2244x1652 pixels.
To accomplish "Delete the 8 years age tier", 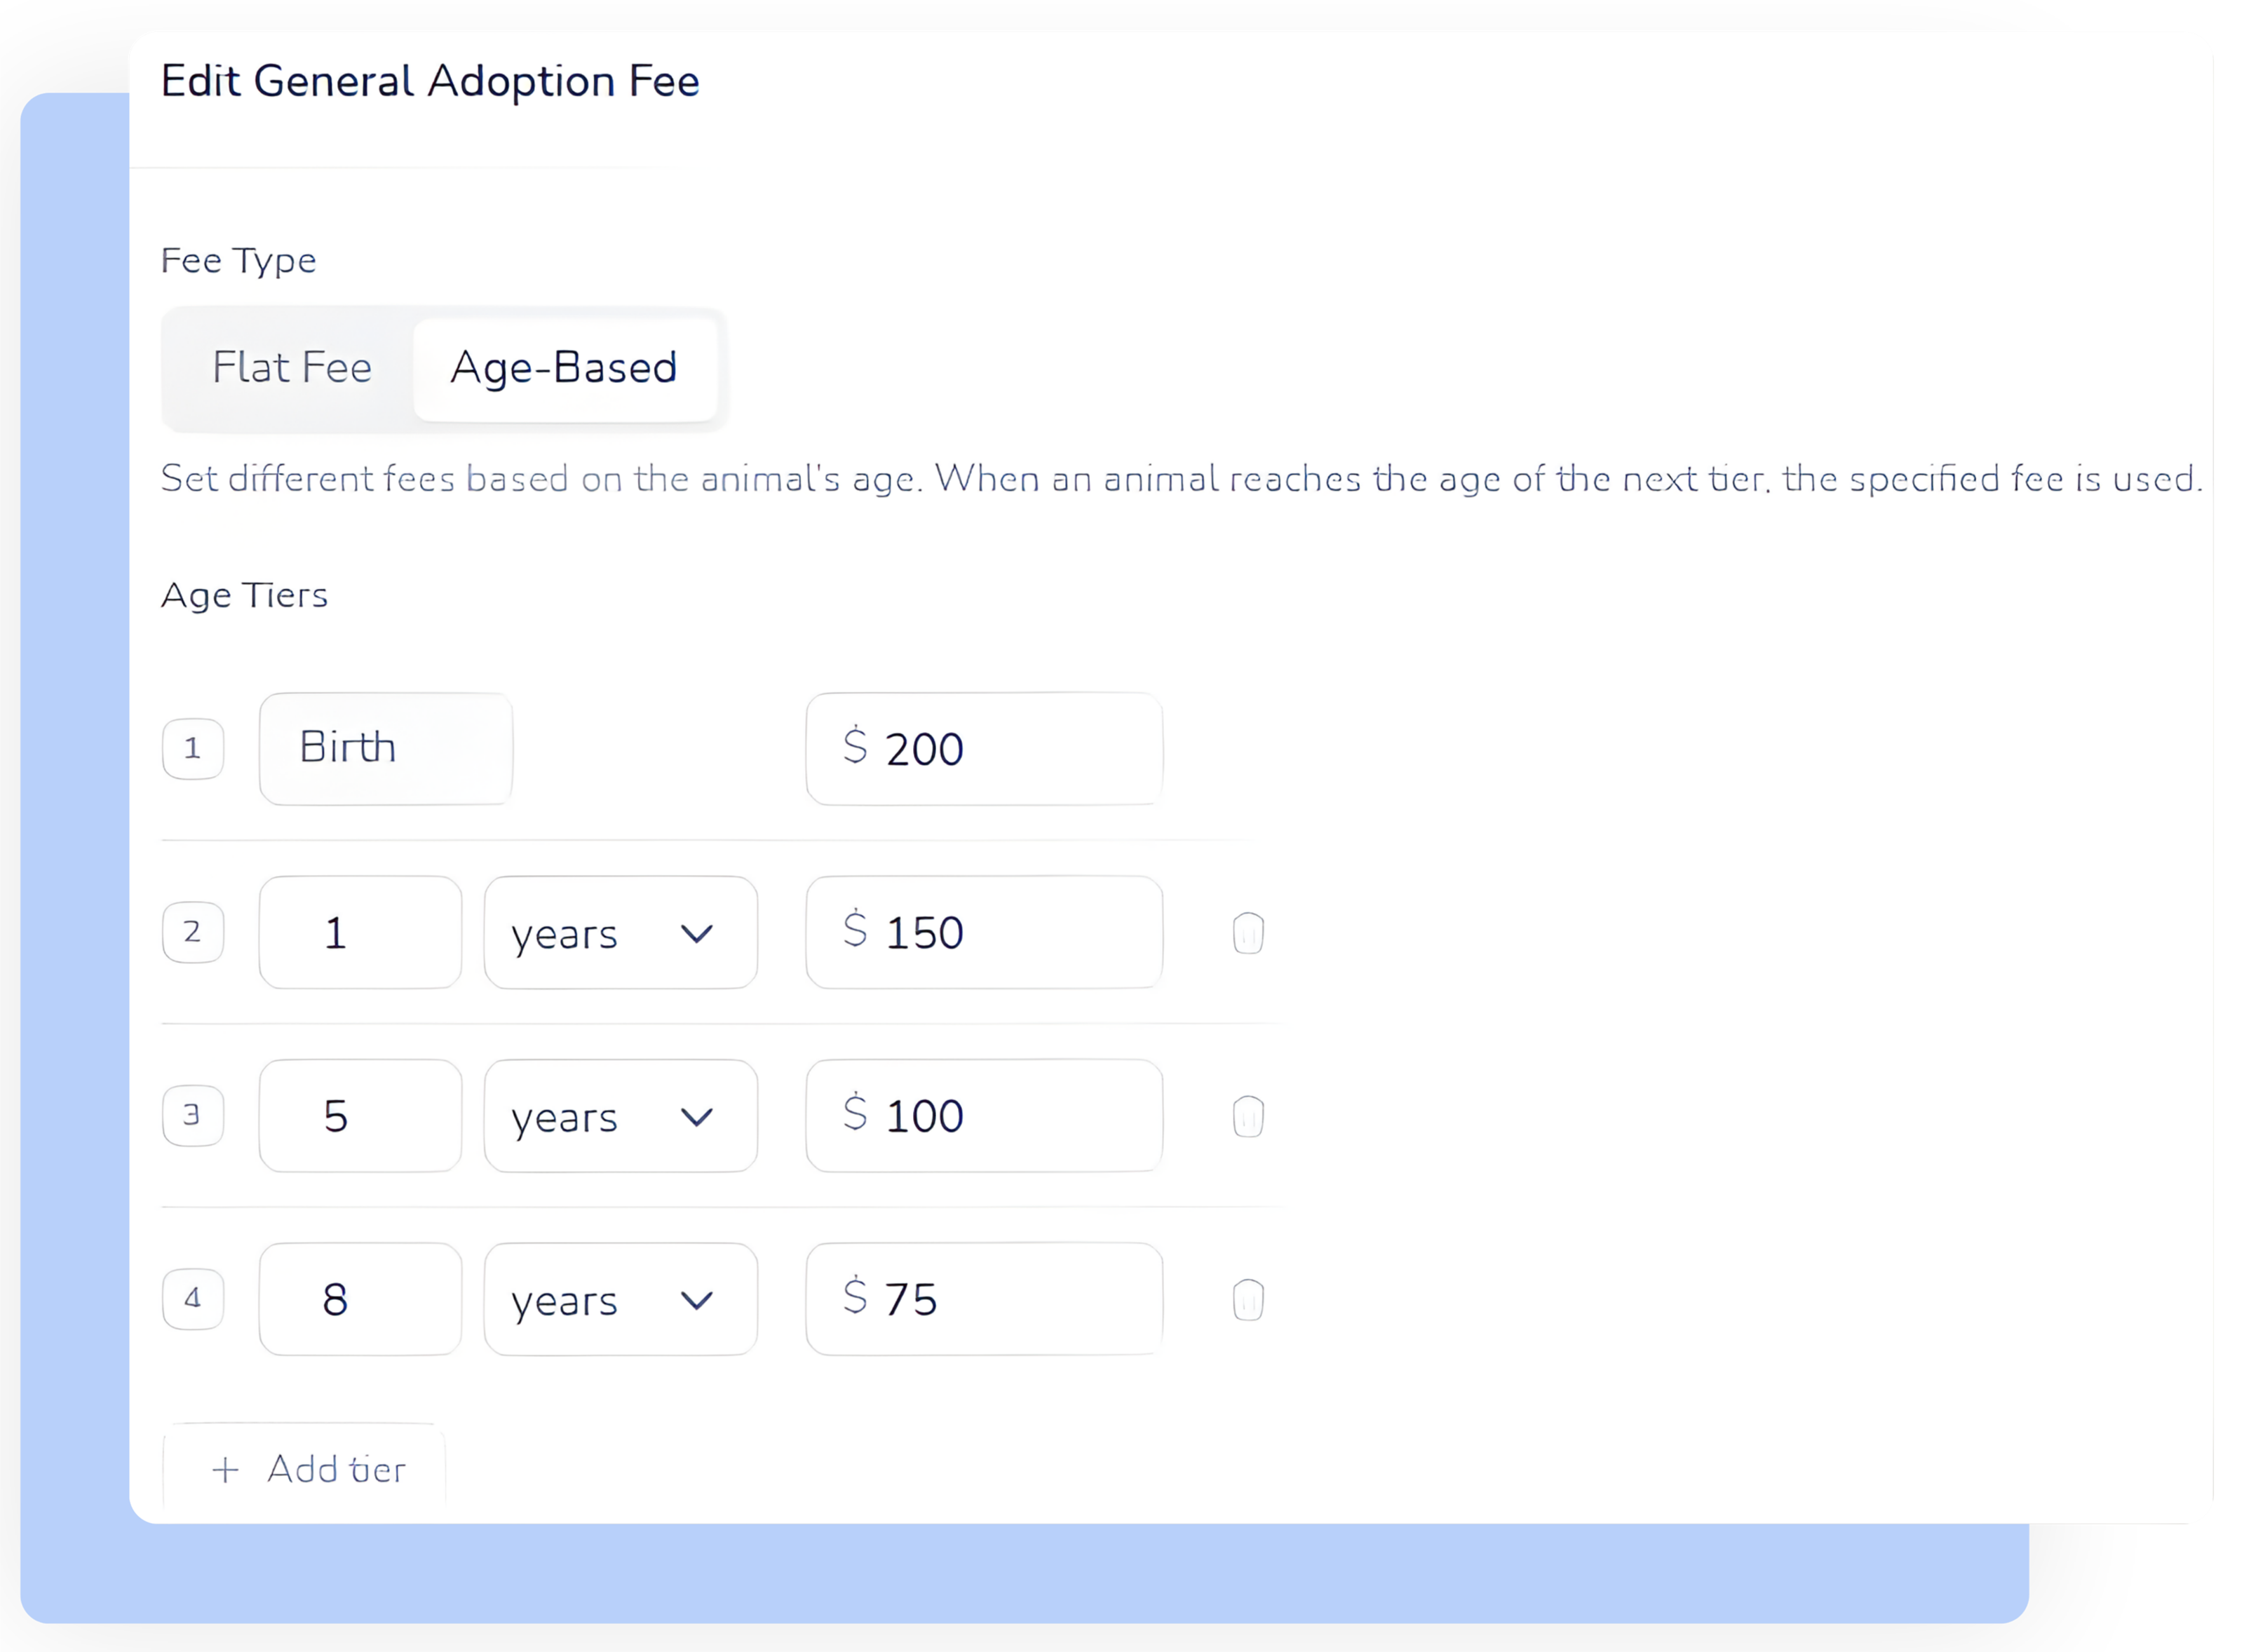I will point(1248,1300).
